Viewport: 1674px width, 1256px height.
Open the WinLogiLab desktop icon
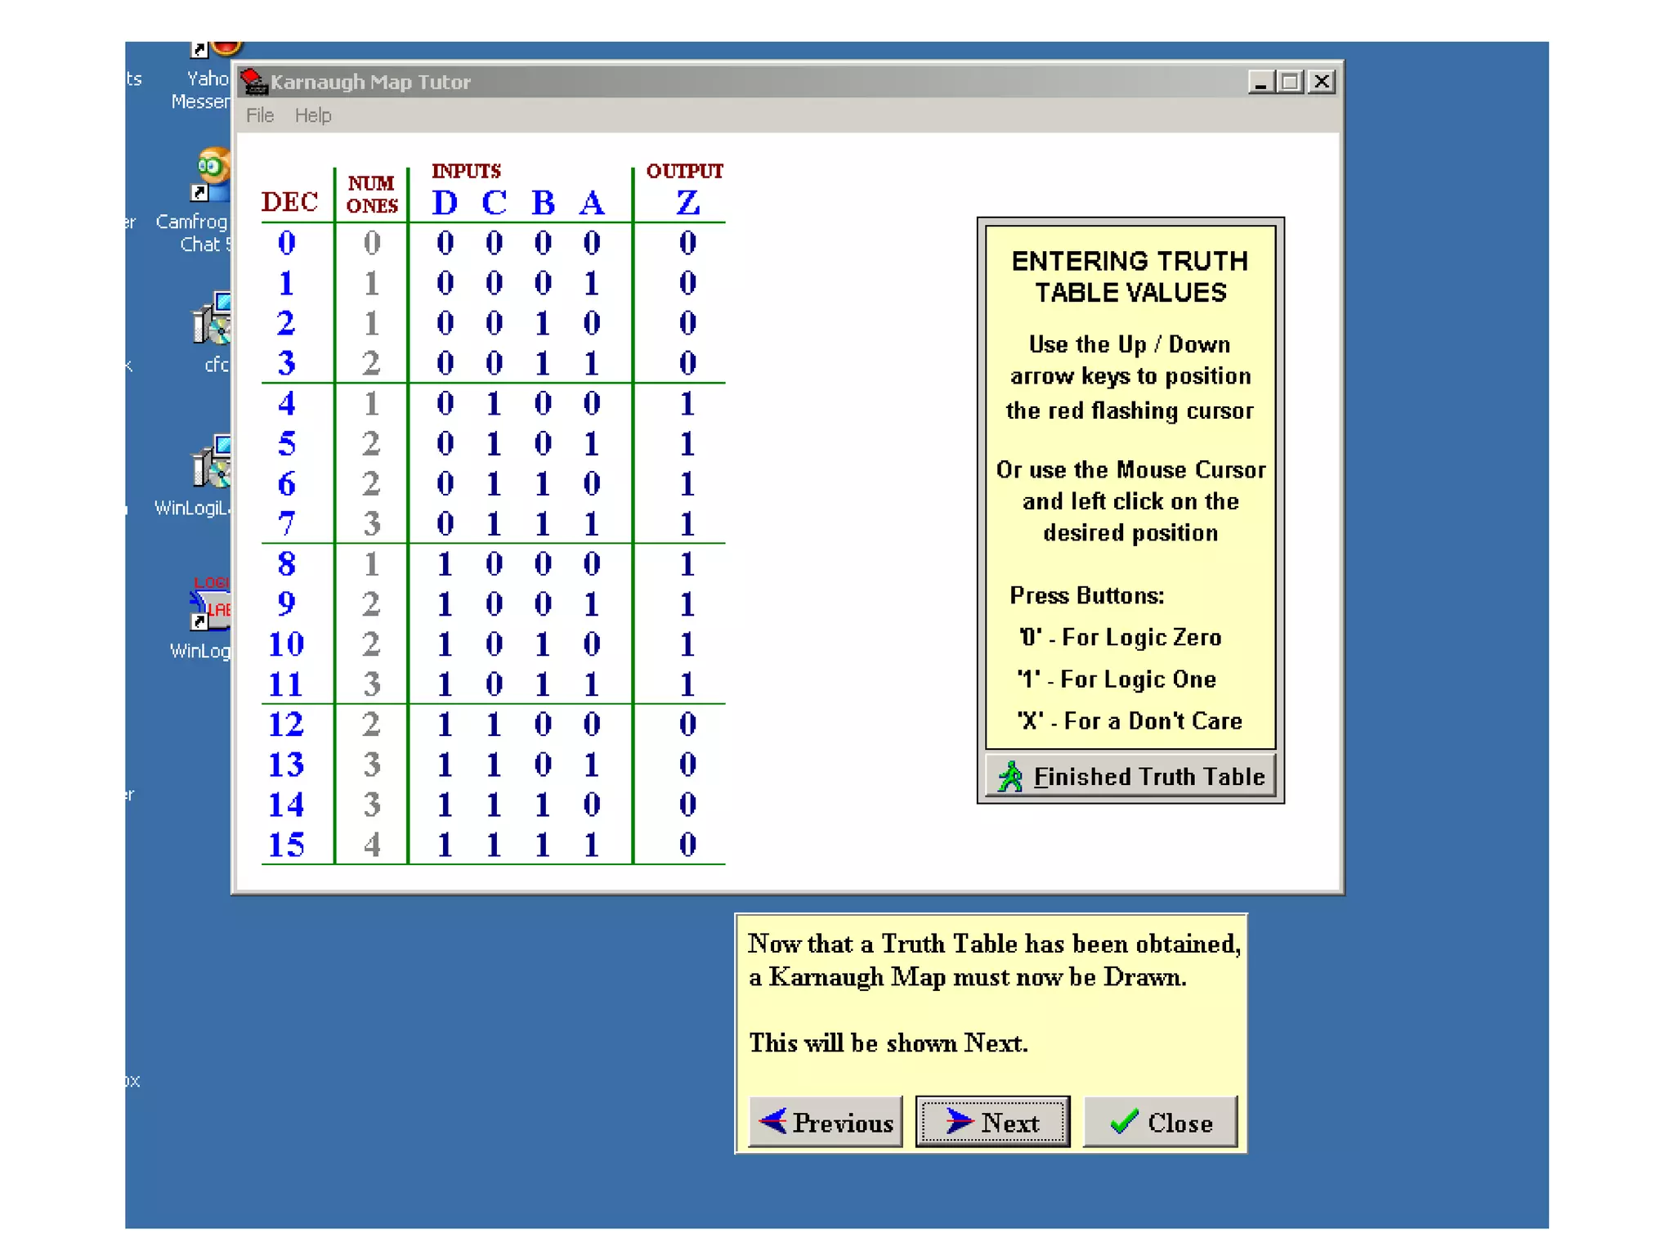(212, 464)
